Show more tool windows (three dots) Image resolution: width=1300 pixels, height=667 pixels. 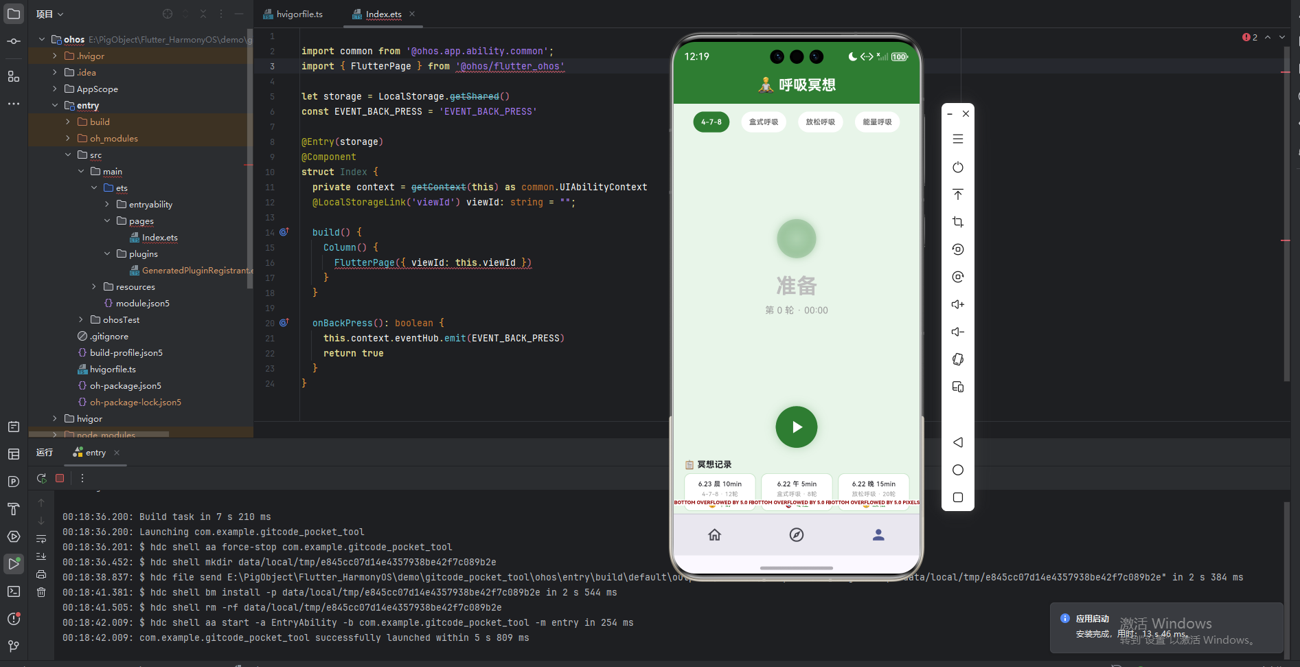tap(14, 104)
